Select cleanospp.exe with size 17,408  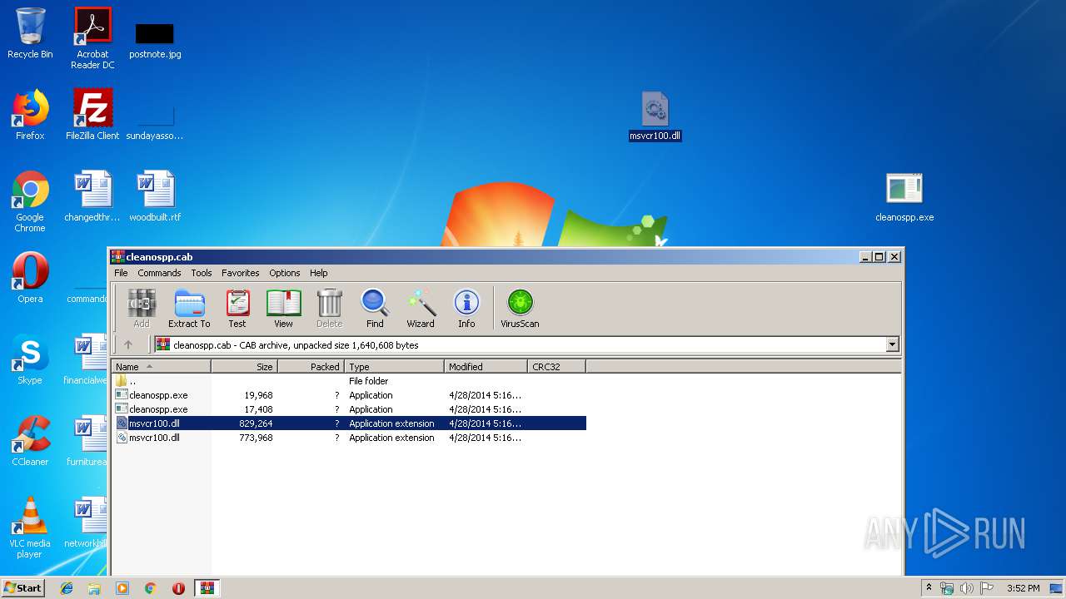click(x=349, y=409)
